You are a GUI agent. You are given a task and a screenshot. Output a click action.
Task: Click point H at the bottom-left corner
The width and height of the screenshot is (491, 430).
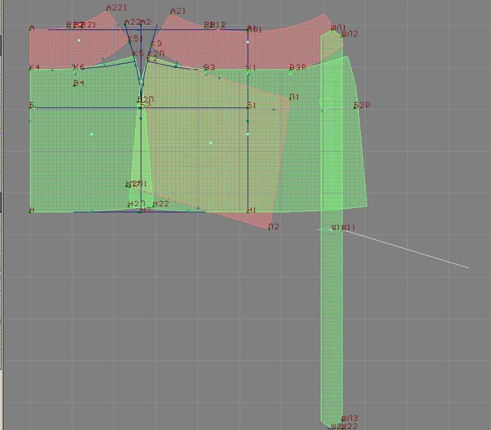pos(31,211)
